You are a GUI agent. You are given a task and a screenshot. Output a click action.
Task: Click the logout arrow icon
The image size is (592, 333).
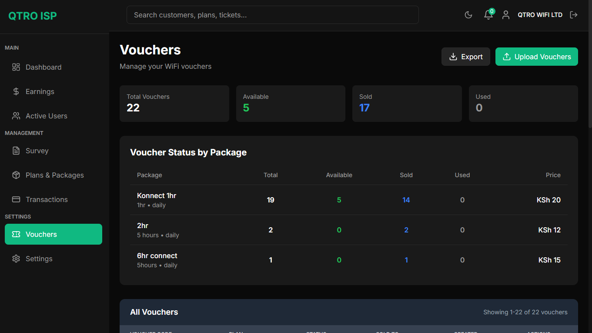[x=574, y=15]
